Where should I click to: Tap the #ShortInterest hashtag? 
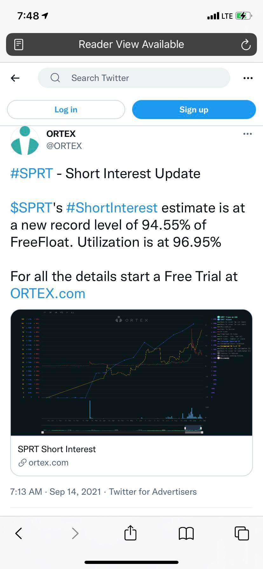(111, 208)
